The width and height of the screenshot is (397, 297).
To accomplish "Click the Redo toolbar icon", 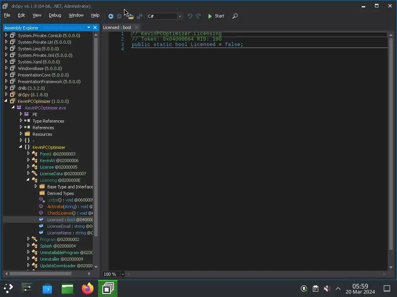I will click(x=198, y=16).
